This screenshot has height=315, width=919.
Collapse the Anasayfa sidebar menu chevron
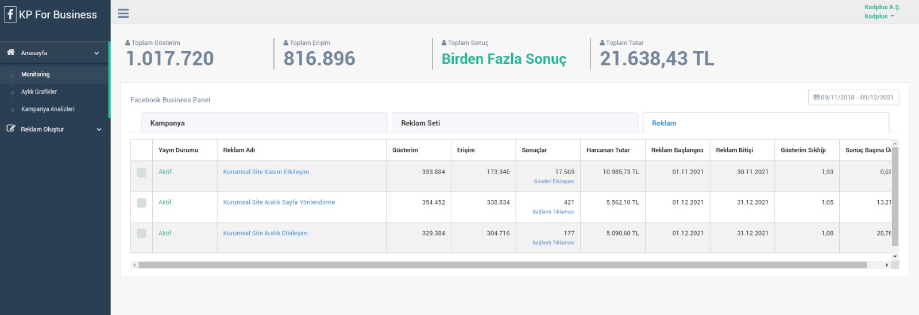coord(96,53)
